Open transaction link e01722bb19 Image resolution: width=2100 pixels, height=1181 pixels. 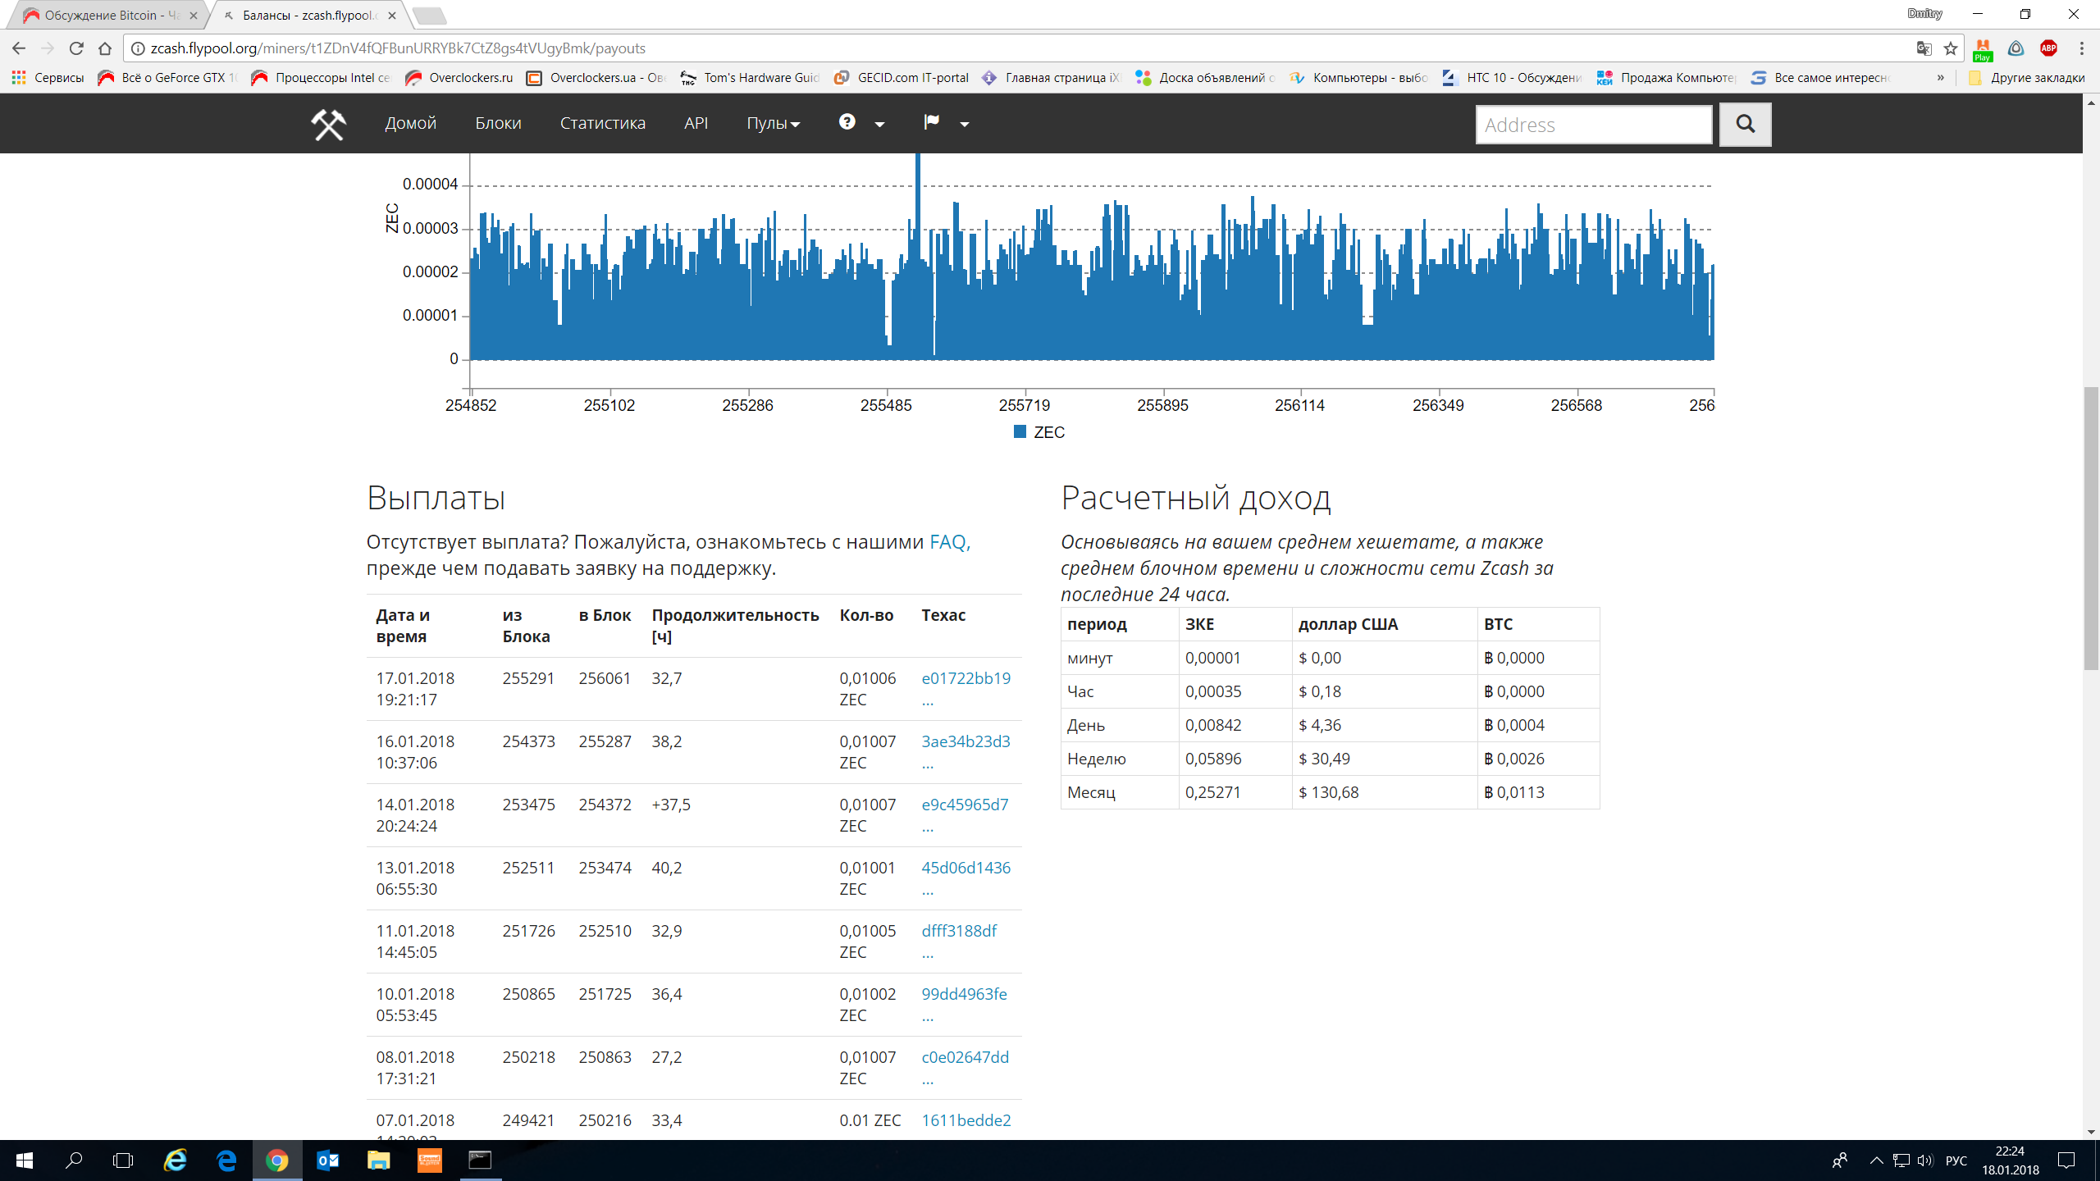966,678
